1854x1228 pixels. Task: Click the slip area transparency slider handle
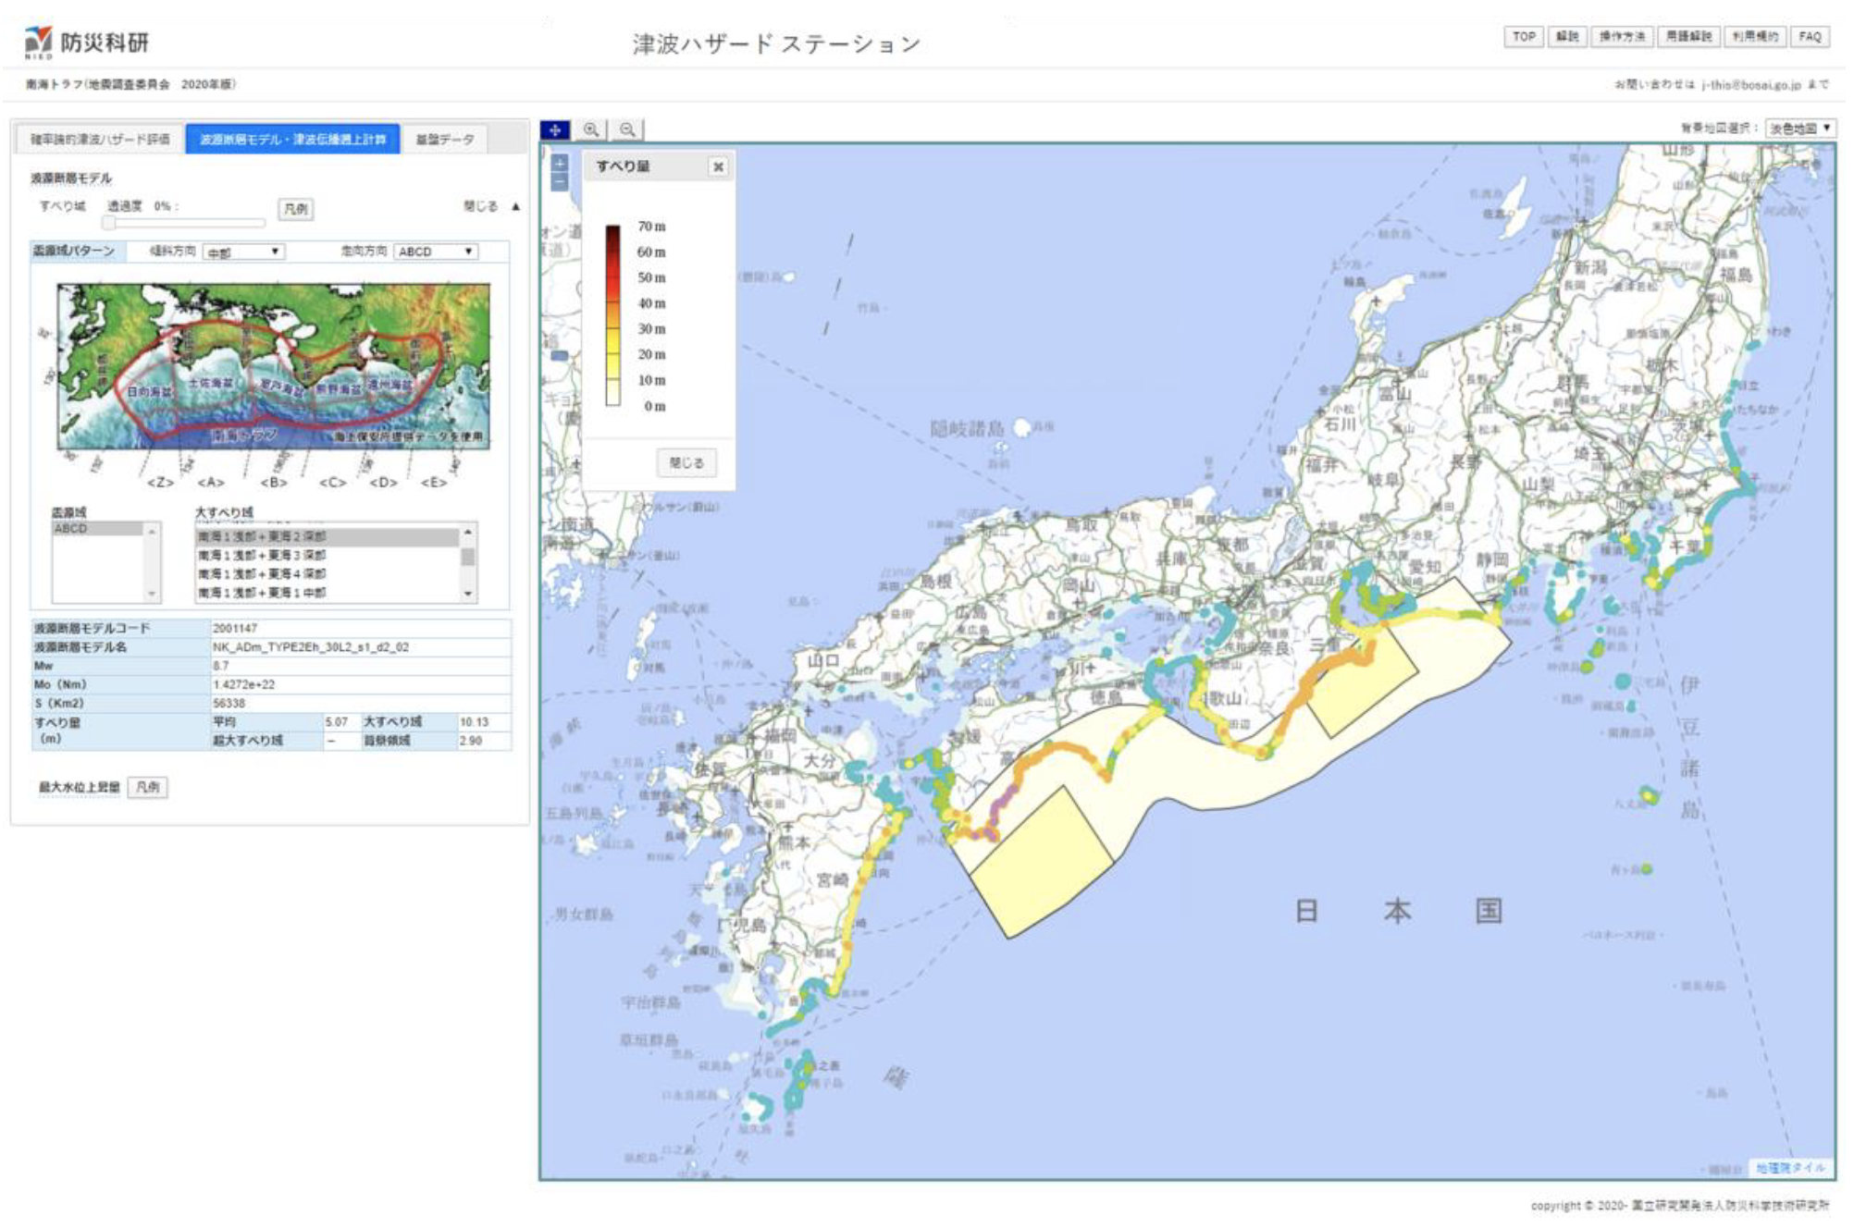[x=109, y=223]
